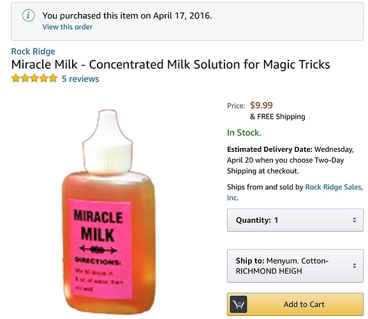Click the shopping cart icon on Add to Cart

click(239, 304)
